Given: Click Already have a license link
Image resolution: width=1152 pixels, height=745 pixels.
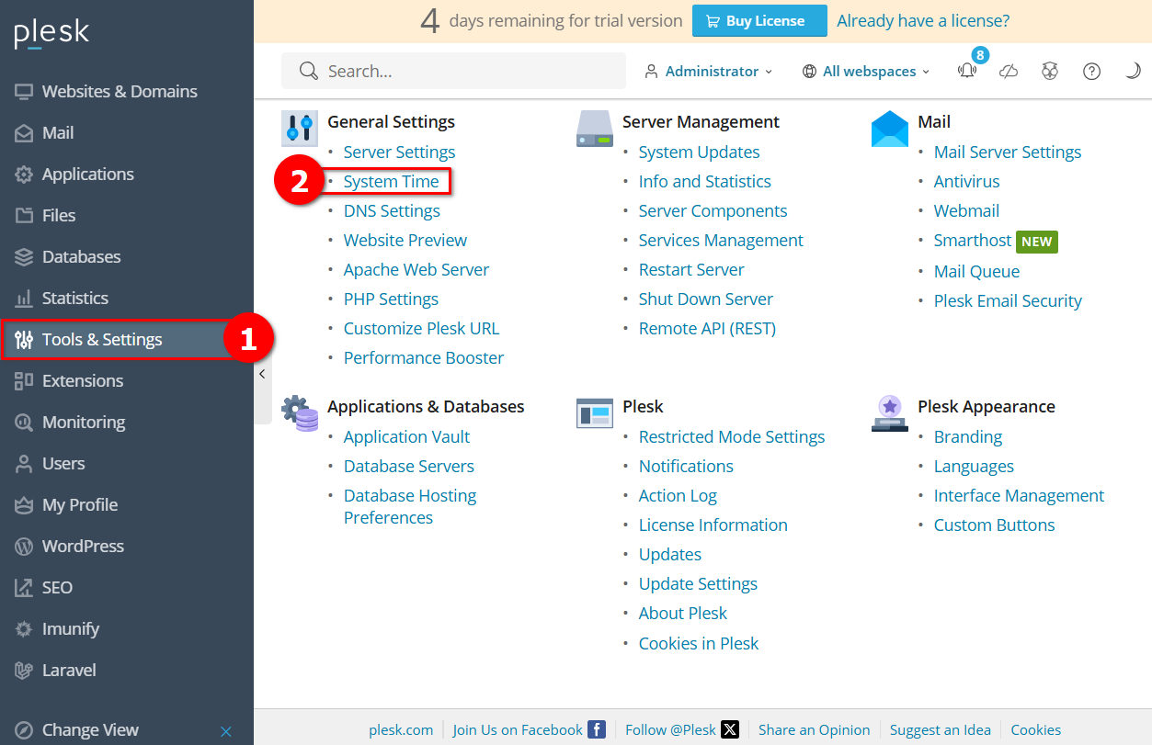Looking at the screenshot, I should [x=923, y=20].
